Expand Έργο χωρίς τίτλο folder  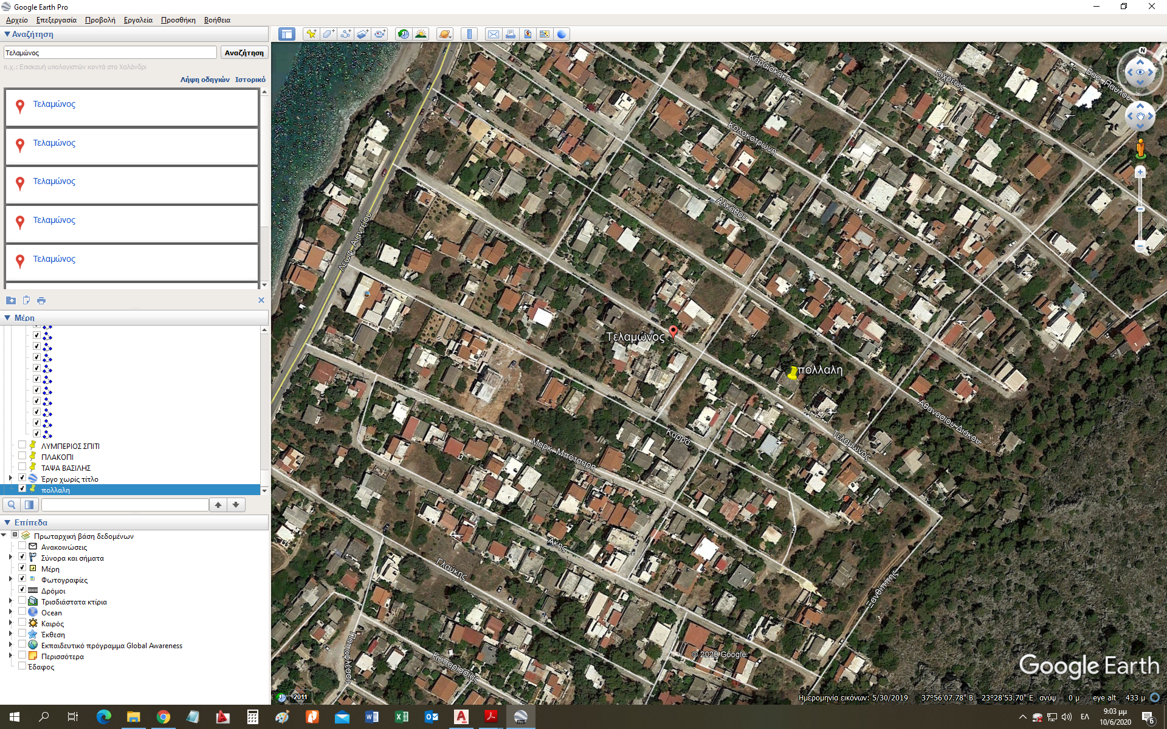[10, 479]
